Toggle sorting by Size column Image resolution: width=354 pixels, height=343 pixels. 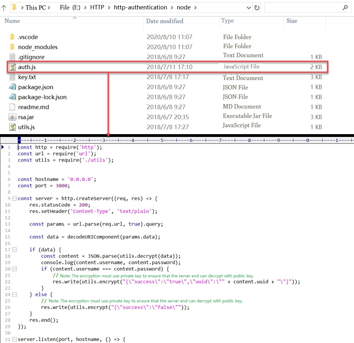(292, 21)
